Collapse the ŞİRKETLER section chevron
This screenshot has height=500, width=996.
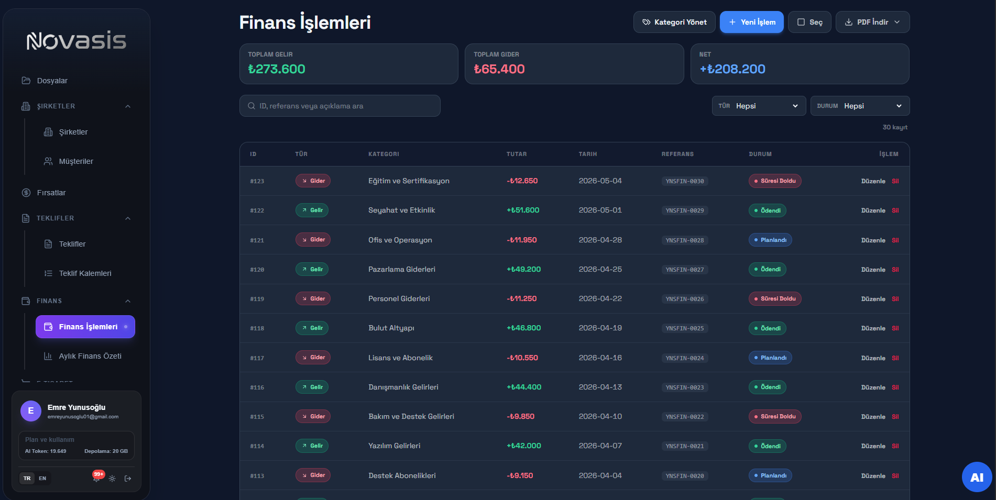[x=128, y=106]
